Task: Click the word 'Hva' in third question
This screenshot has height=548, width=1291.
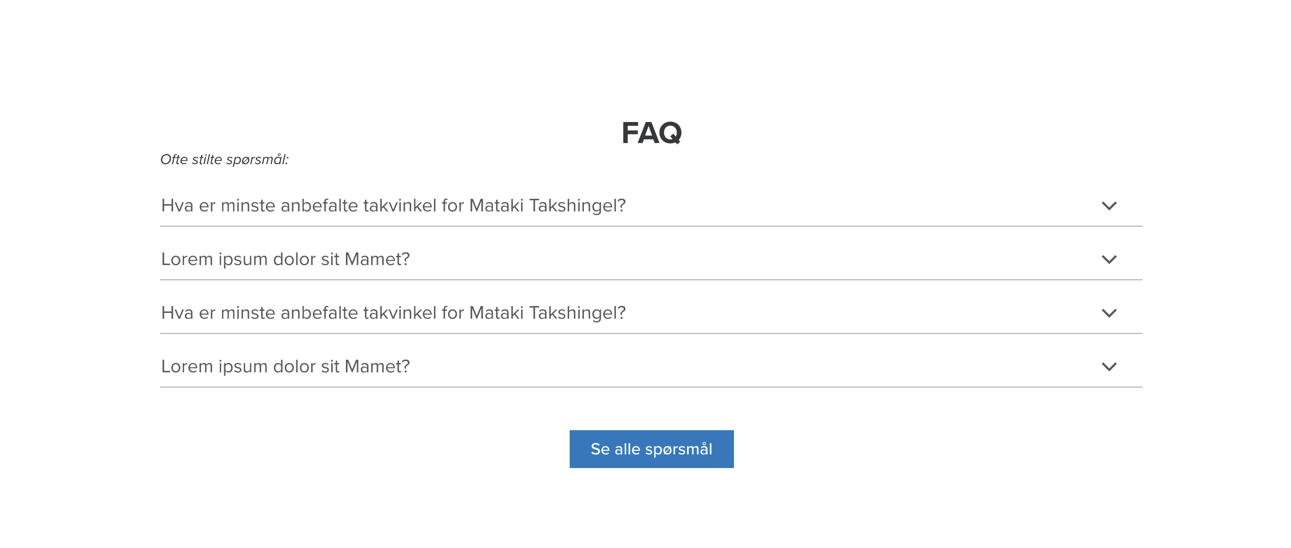Action: tap(177, 313)
